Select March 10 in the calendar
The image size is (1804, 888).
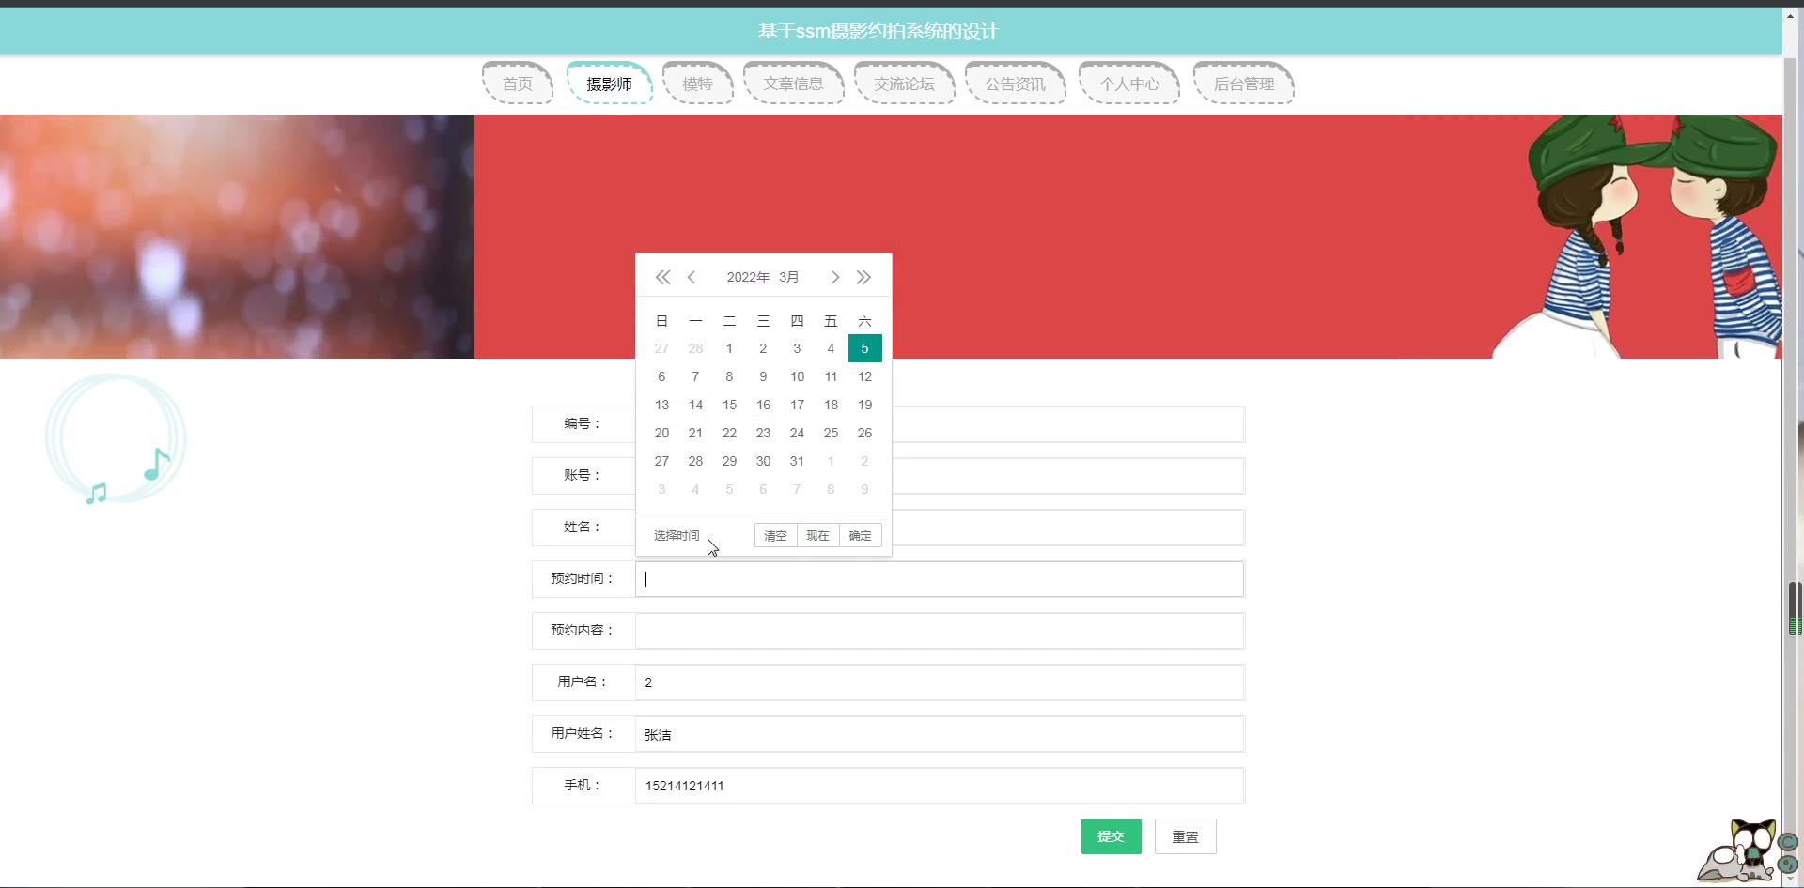(797, 376)
